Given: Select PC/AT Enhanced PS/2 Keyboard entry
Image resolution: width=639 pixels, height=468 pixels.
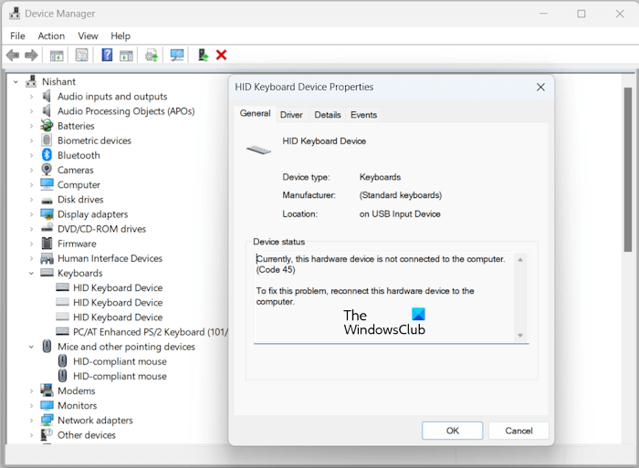Looking at the screenshot, I should [150, 332].
